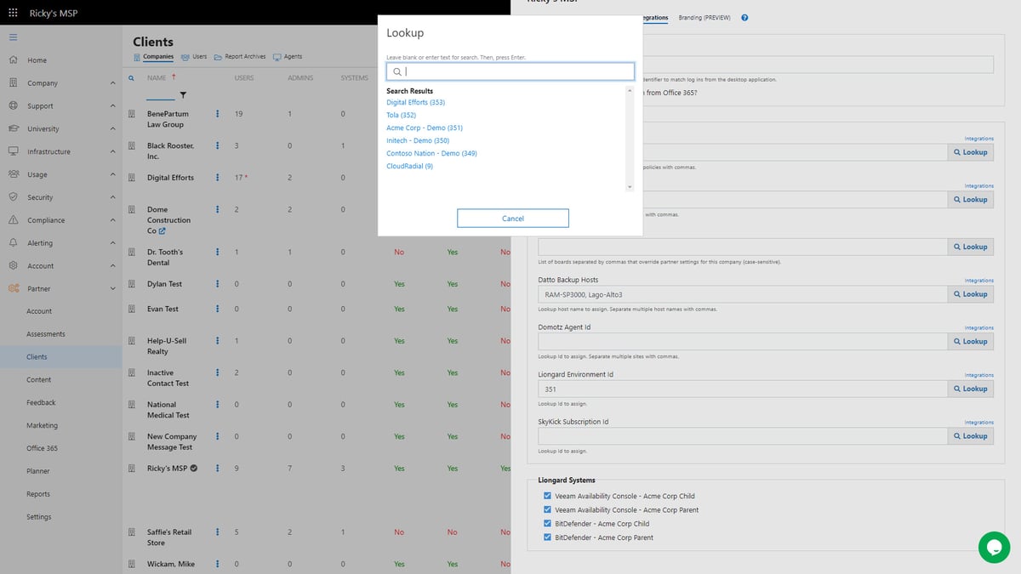This screenshot has width=1021, height=574.
Task: Open the kebab menu for Digital Efforts
Action: 217,178
